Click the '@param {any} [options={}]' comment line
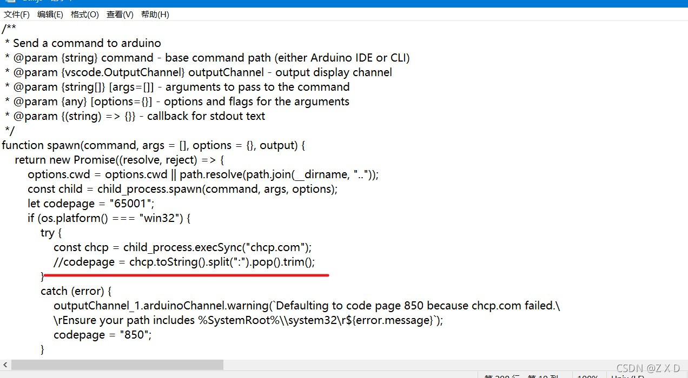The height and width of the screenshot is (378, 688). (x=177, y=102)
